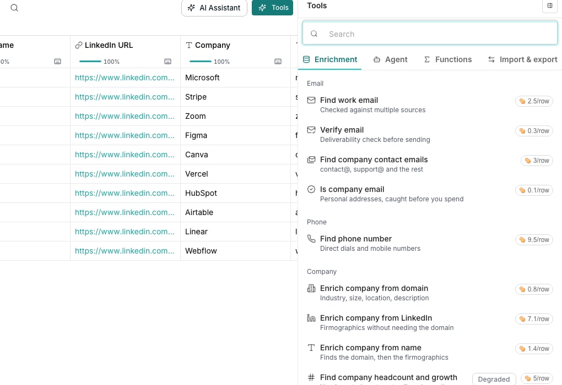Screen dimensions: 562x385
Task: Click the Search field in Tools panel
Action: pyautogui.click(x=430, y=34)
